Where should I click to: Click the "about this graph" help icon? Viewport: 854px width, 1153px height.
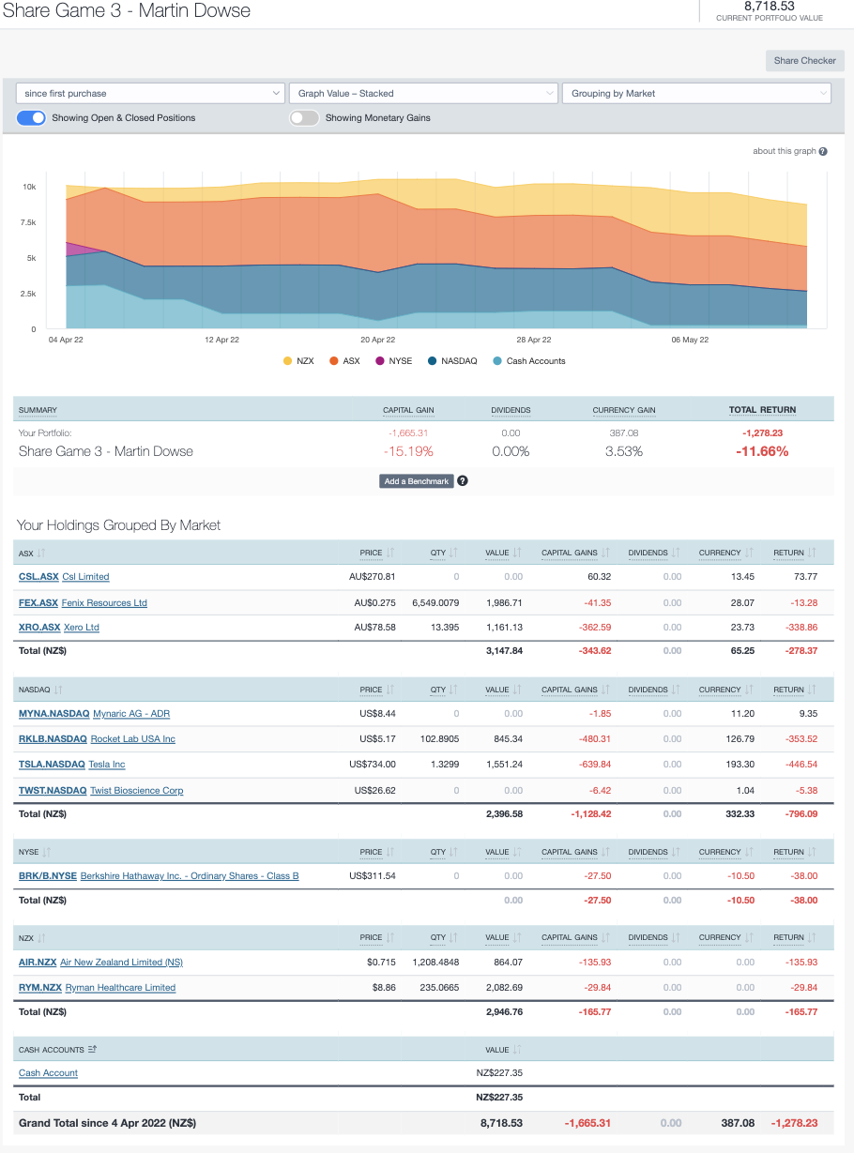coord(823,151)
